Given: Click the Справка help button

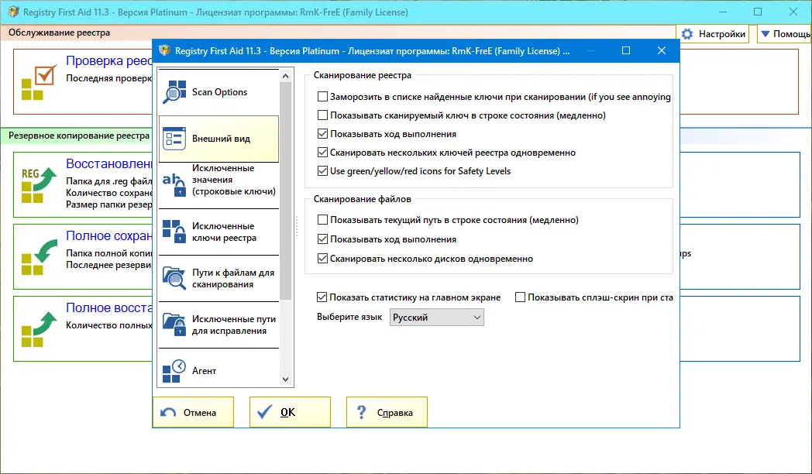Looking at the screenshot, I should (x=387, y=412).
